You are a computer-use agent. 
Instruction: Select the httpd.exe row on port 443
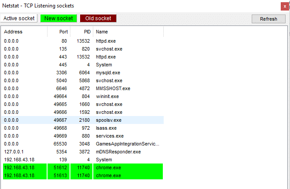pos(106,57)
